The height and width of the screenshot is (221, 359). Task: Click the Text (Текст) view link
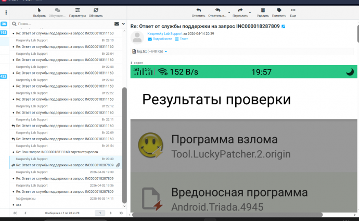tap(183, 39)
